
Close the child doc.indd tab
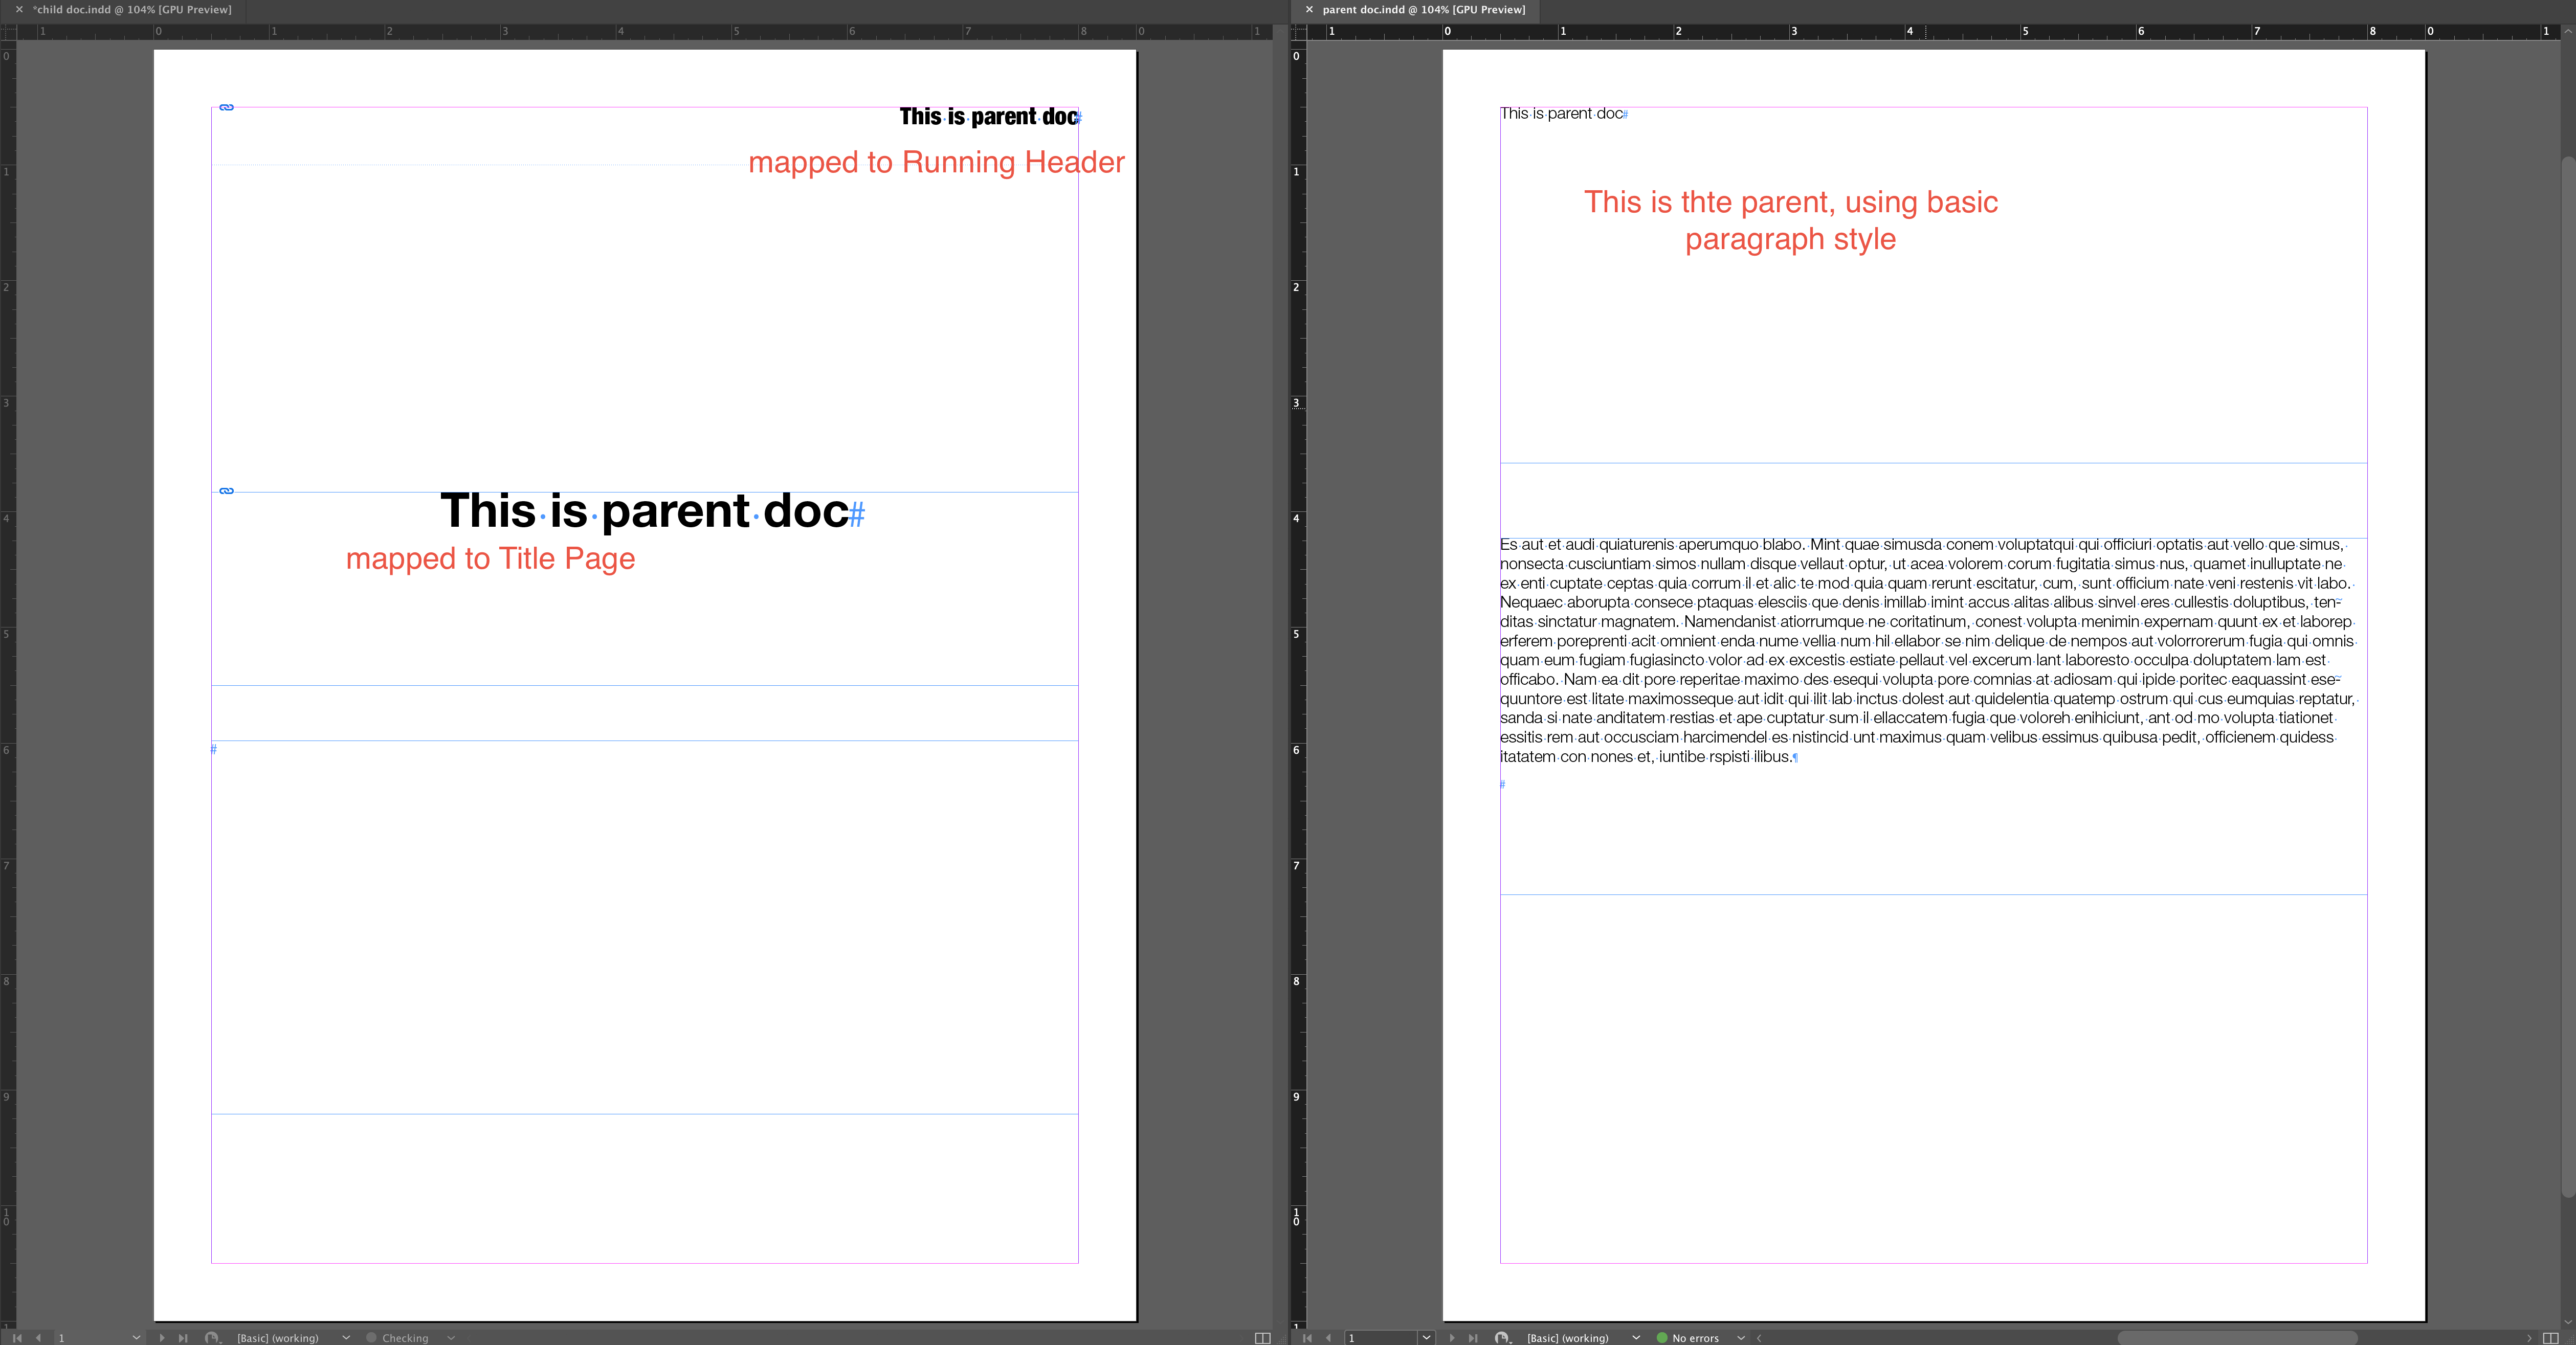click(x=19, y=10)
